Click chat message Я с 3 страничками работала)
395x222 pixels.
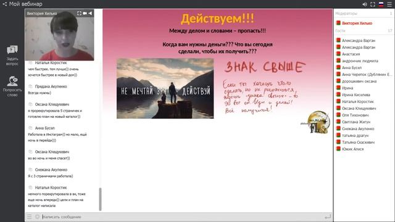point(51,176)
